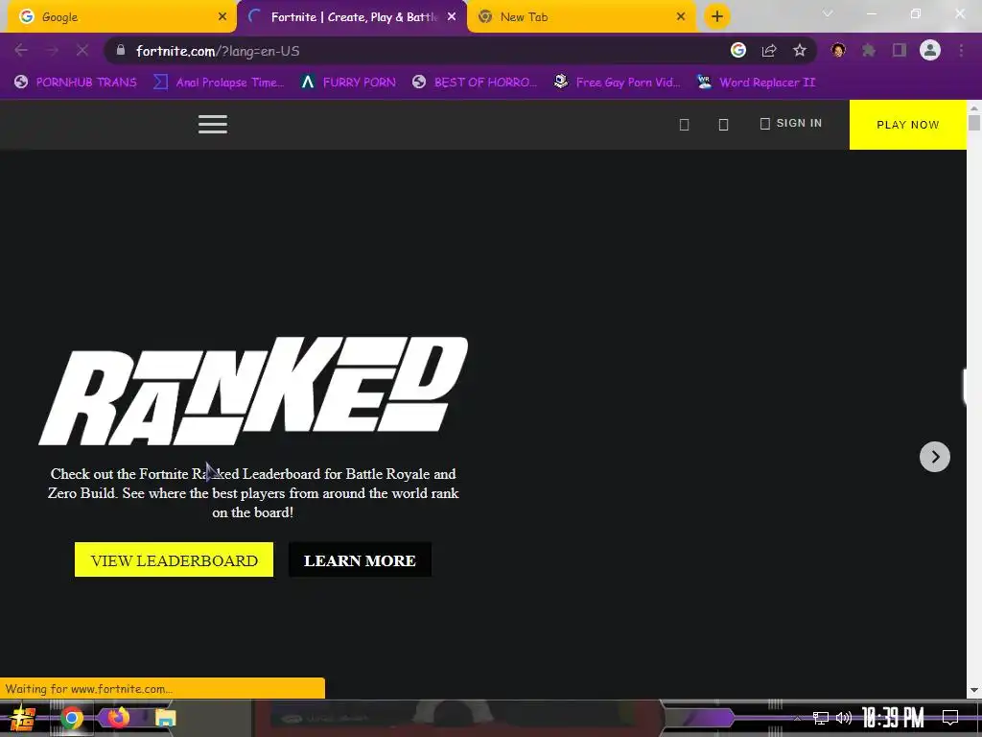Stop loading the page

(82, 51)
